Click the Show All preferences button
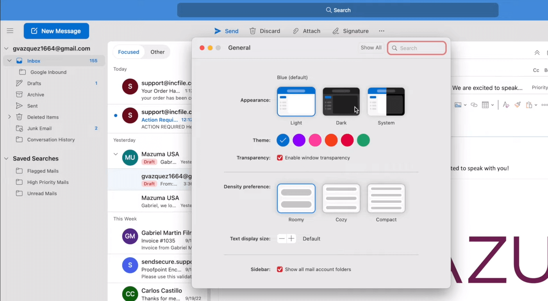Viewport: 548px width, 301px height. click(x=371, y=48)
